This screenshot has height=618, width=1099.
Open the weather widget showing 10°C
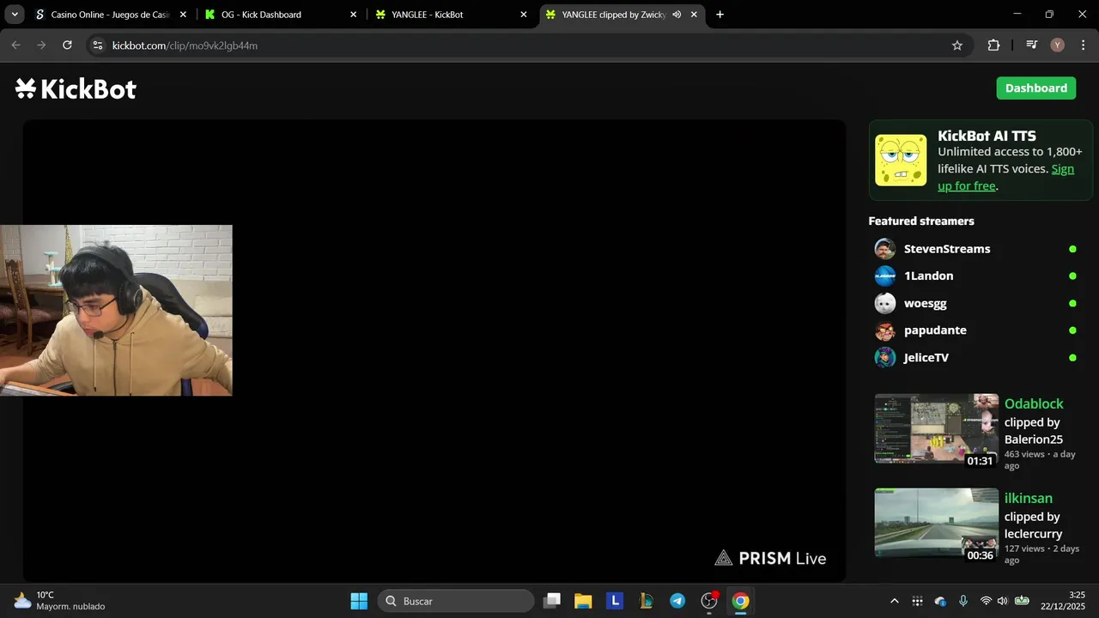58,601
